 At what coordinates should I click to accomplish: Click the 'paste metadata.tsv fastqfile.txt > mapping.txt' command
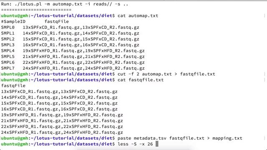point(180,138)
